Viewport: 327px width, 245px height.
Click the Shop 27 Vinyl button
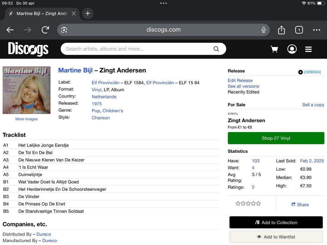[x=276, y=138]
